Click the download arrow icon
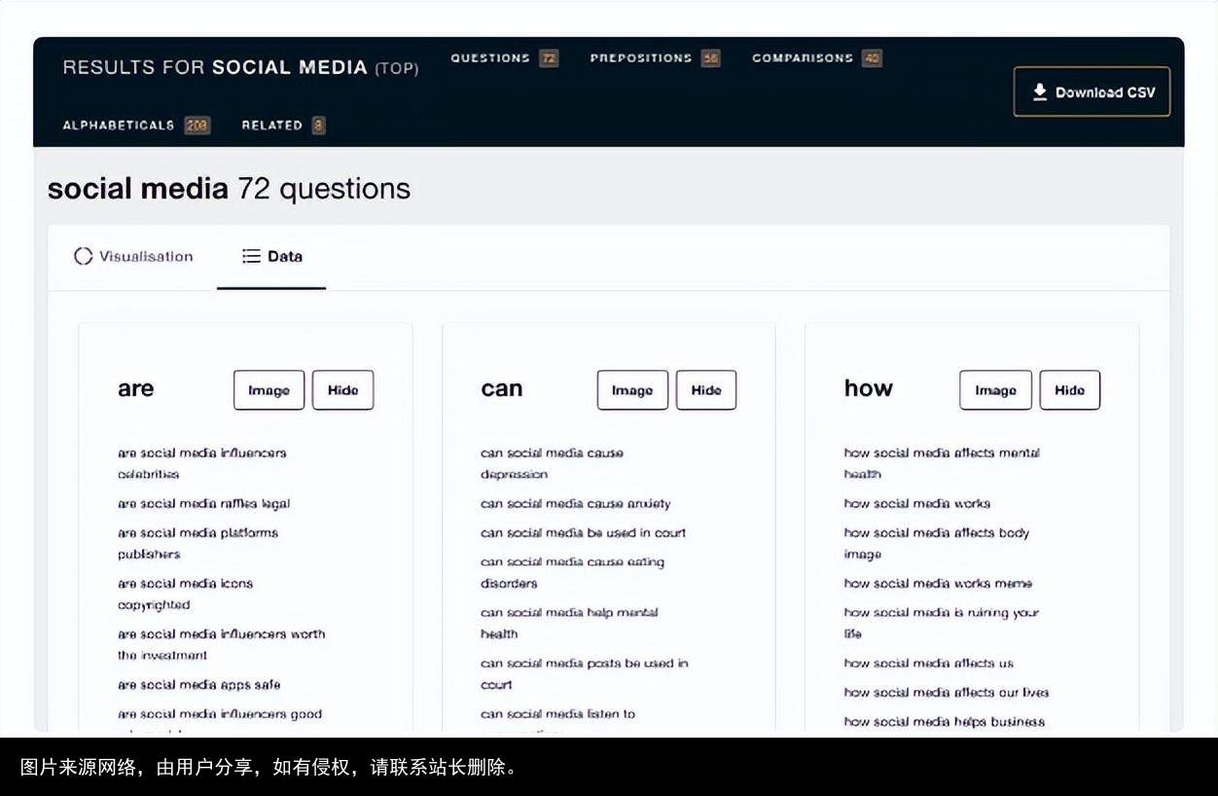The image size is (1218, 796). [x=1039, y=91]
